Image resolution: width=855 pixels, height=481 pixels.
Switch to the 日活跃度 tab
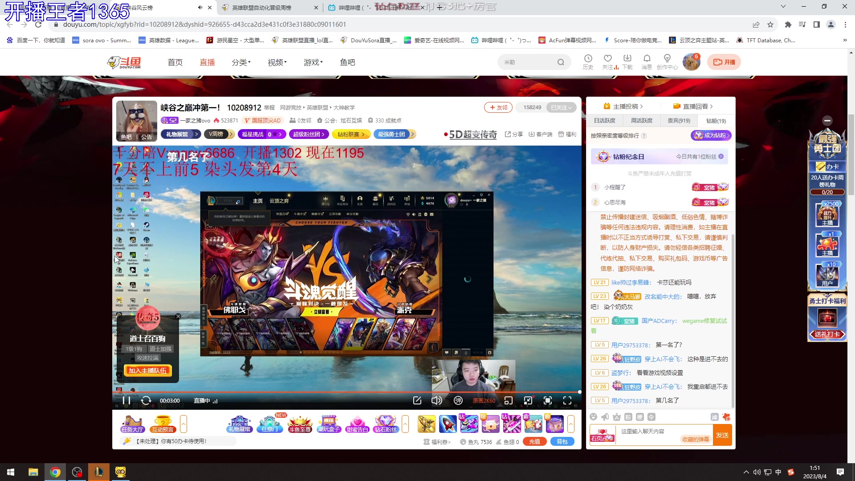point(604,121)
